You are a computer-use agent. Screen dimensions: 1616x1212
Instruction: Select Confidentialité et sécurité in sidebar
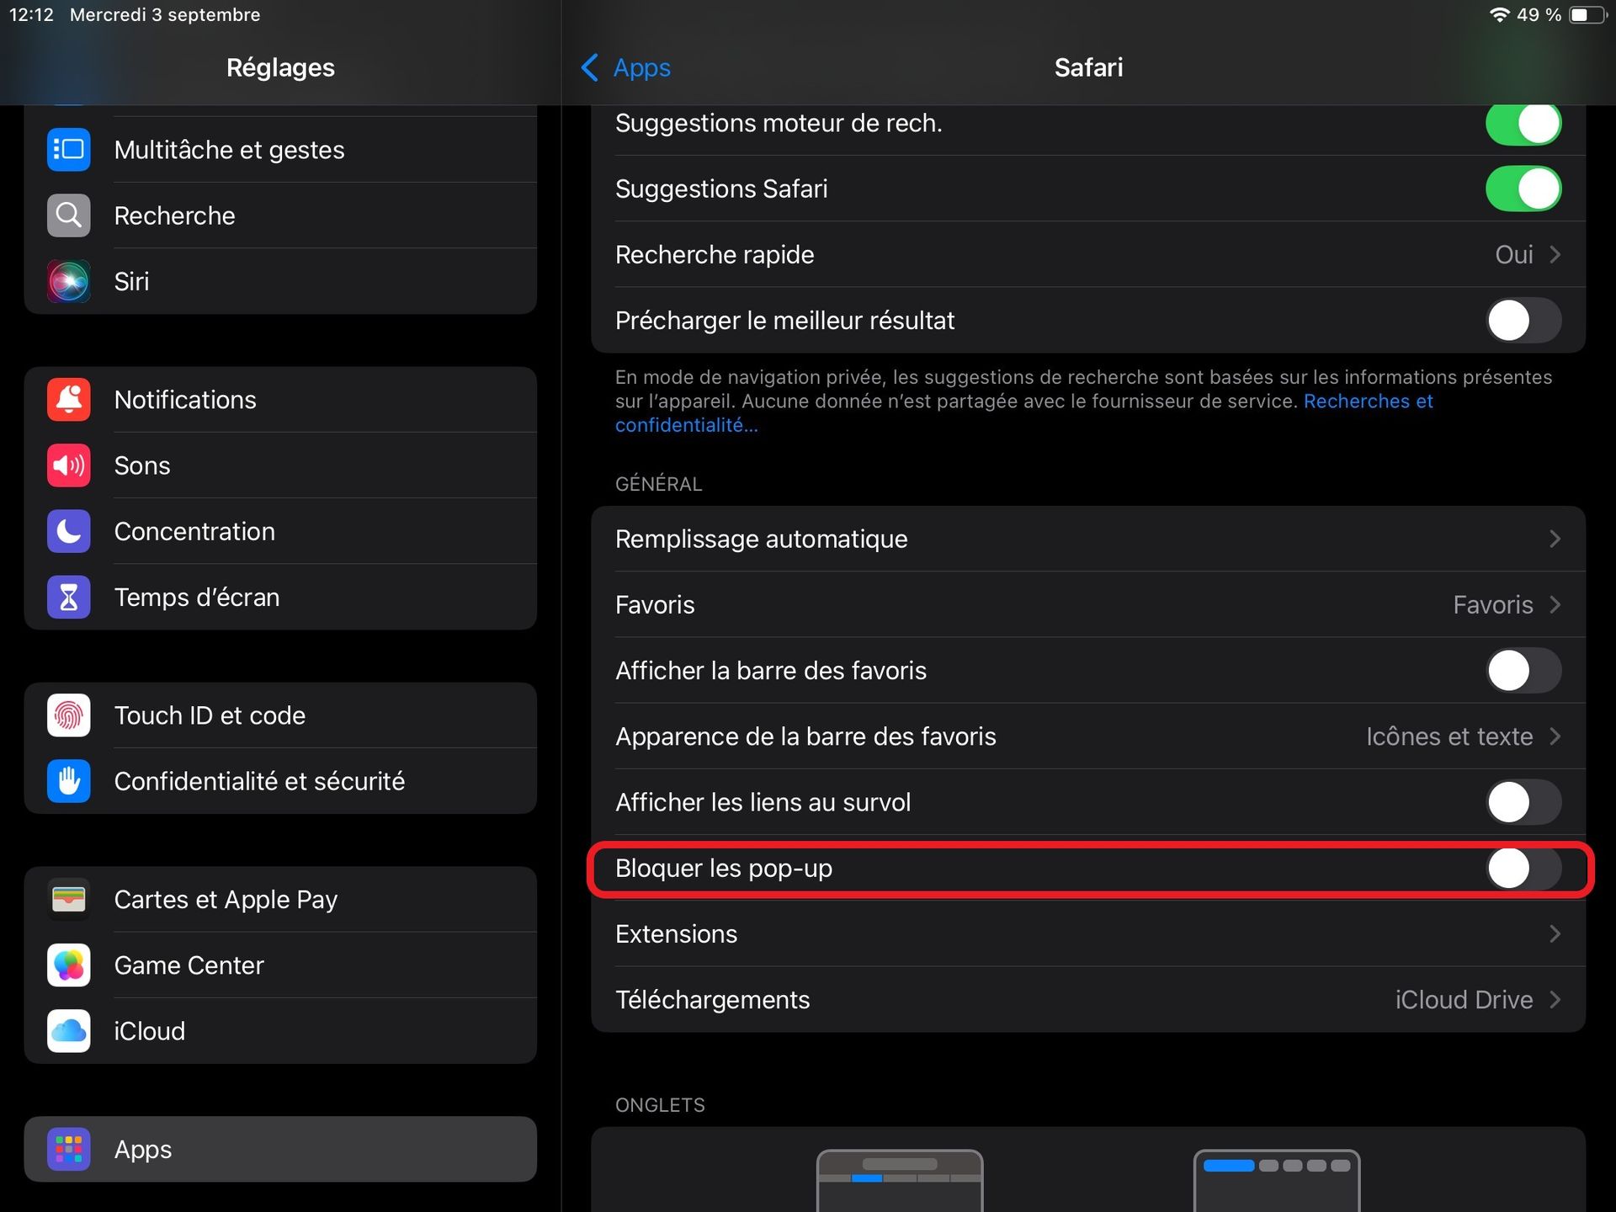pyautogui.click(x=280, y=781)
